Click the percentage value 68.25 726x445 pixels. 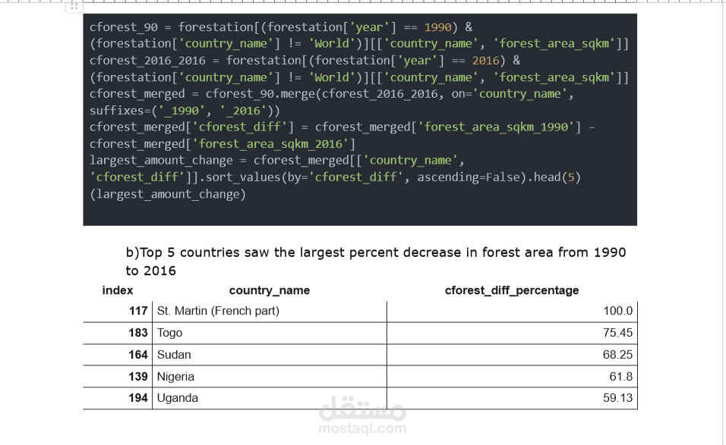(617, 355)
